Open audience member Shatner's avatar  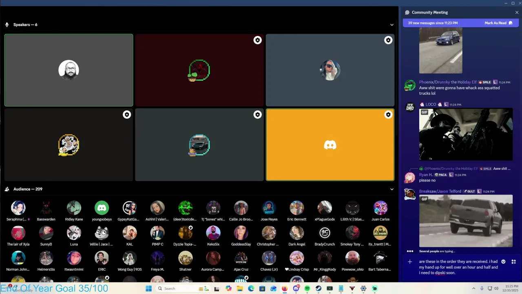185,258
